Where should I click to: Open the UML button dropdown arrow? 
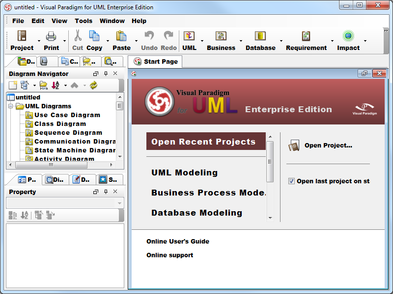202,41
